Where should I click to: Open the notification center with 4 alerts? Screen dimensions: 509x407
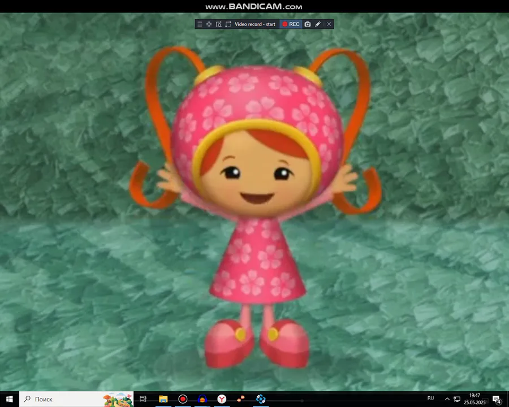tap(497, 399)
